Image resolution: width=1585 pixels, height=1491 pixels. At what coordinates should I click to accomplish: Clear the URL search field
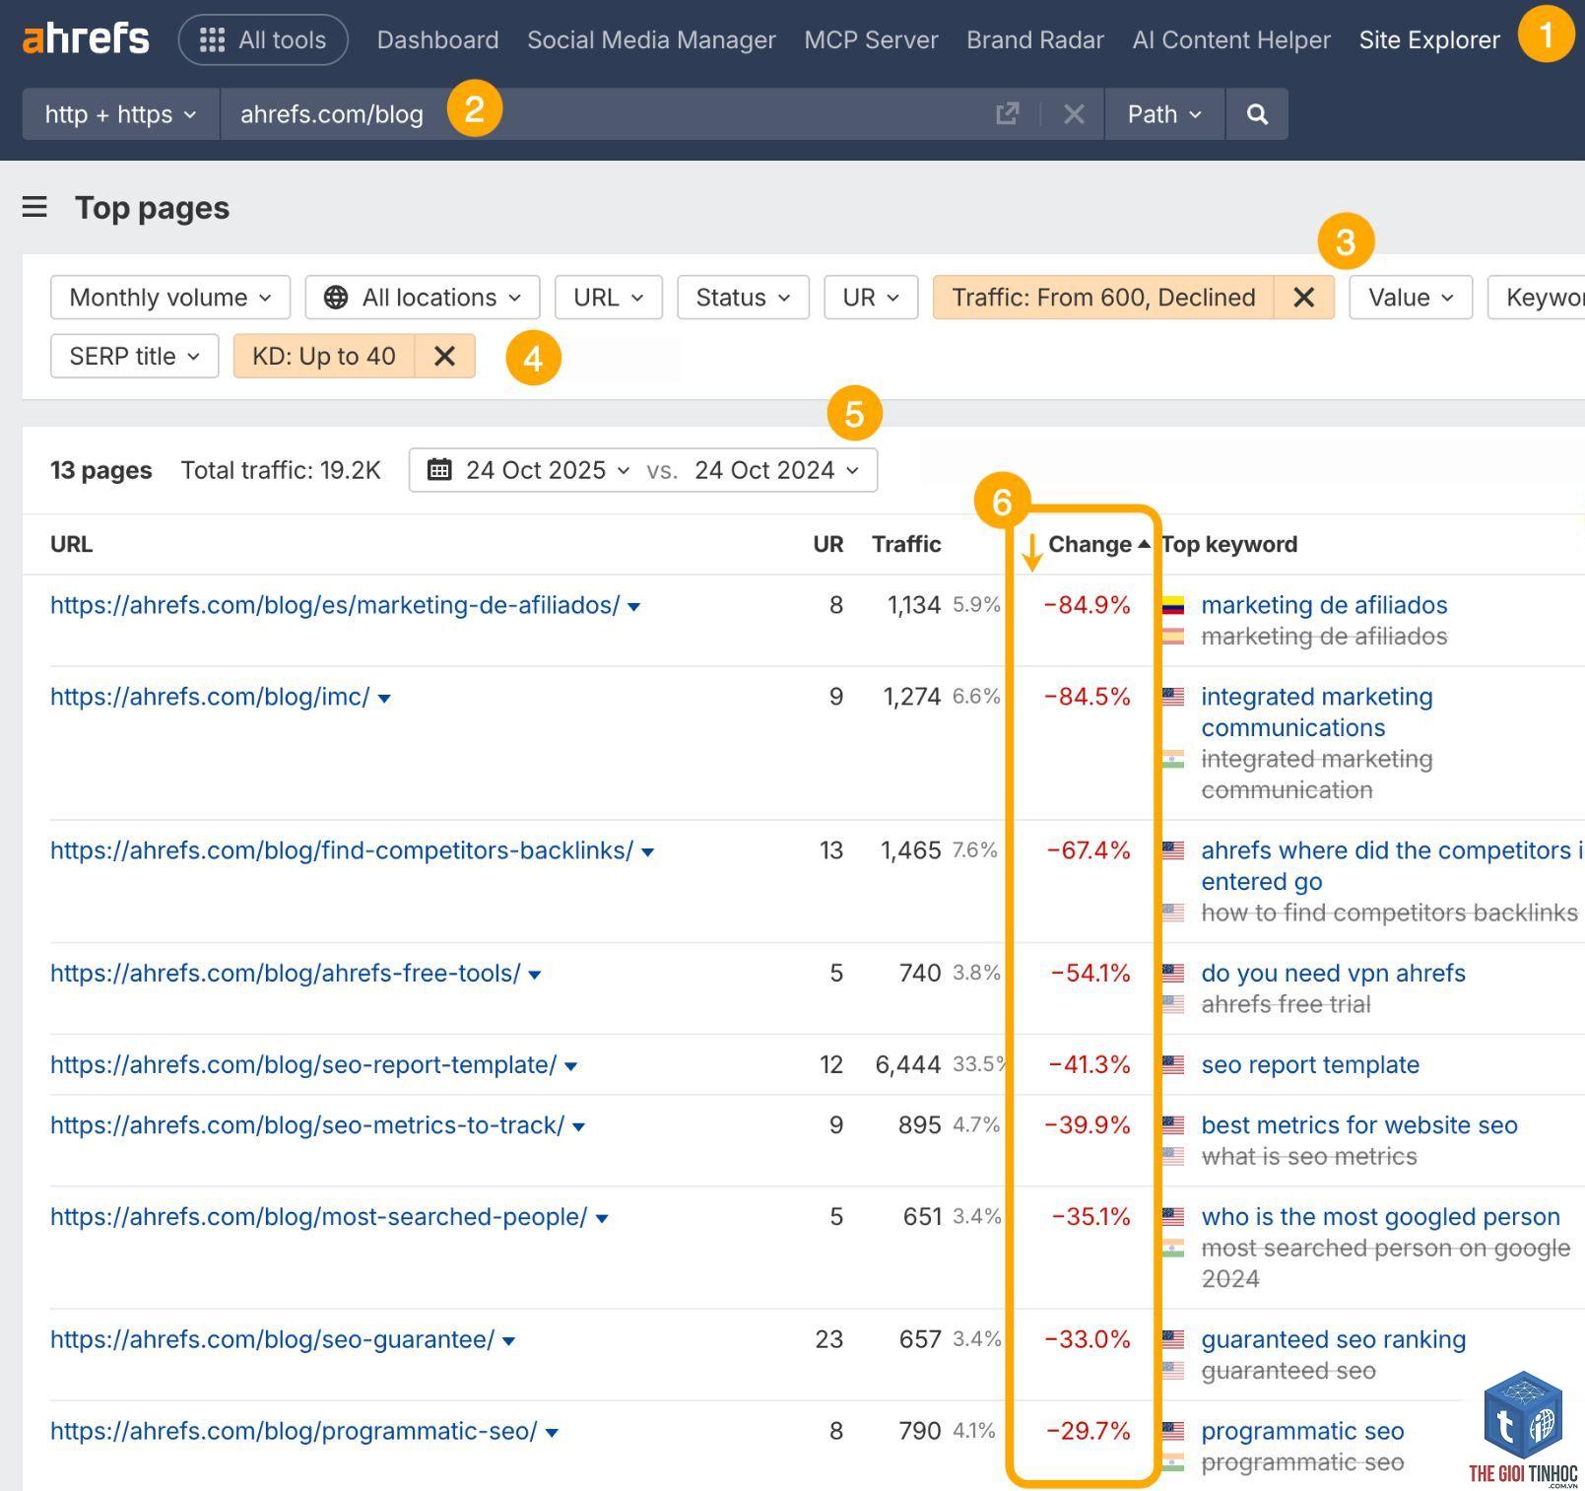pyautogui.click(x=1074, y=114)
